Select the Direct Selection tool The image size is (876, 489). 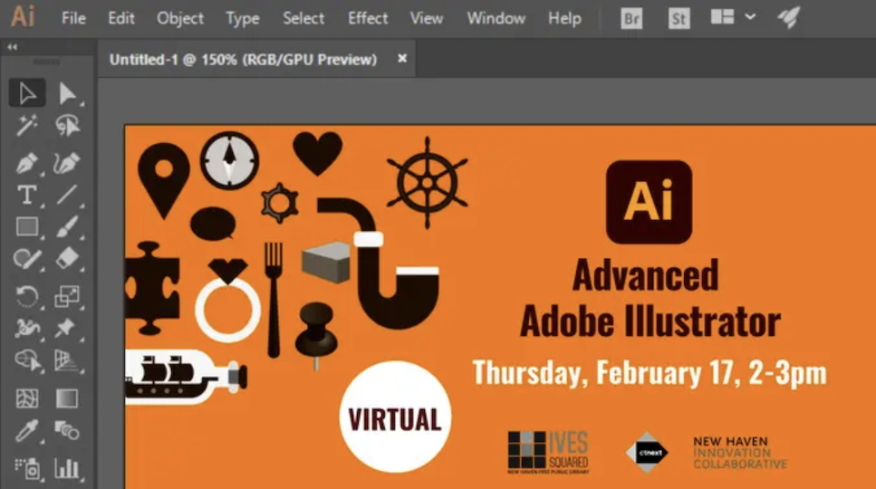(x=67, y=93)
